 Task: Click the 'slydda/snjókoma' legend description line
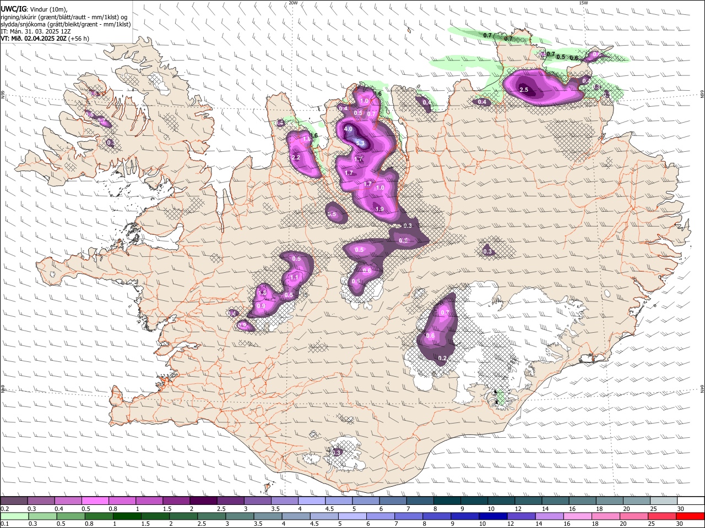pyautogui.click(x=66, y=24)
